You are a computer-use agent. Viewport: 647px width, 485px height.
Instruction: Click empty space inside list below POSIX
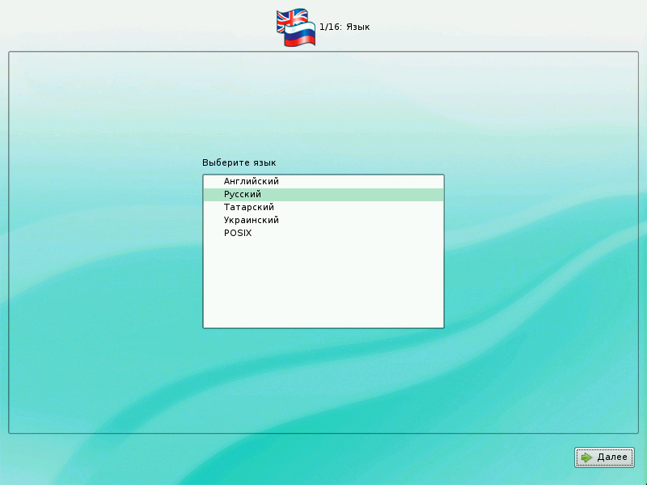pyautogui.click(x=323, y=283)
